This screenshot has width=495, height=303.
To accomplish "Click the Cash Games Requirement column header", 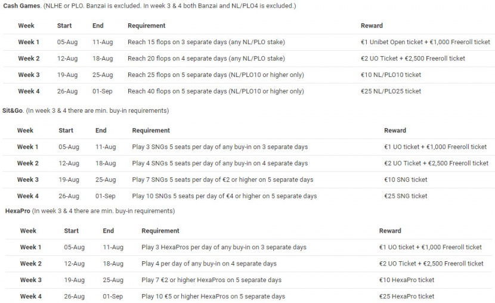I will click(147, 26).
